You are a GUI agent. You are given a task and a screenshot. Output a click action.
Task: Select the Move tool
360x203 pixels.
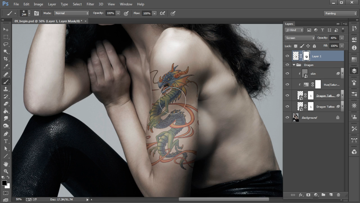point(6,29)
